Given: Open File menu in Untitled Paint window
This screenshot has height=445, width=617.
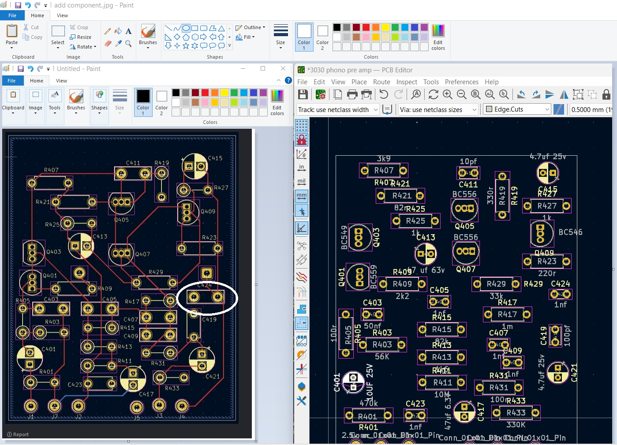Looking at the screenshot, I should tap(11, 81).
